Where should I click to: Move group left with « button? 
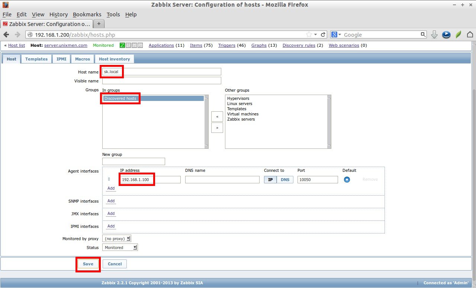tap(217, 117)
